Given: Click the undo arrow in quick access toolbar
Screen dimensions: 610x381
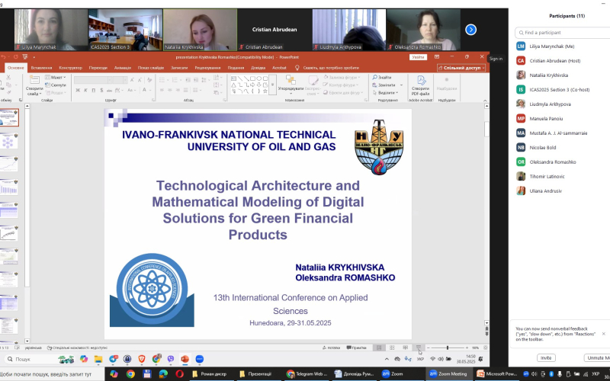Looking at the screenshot, I should 3,57.
